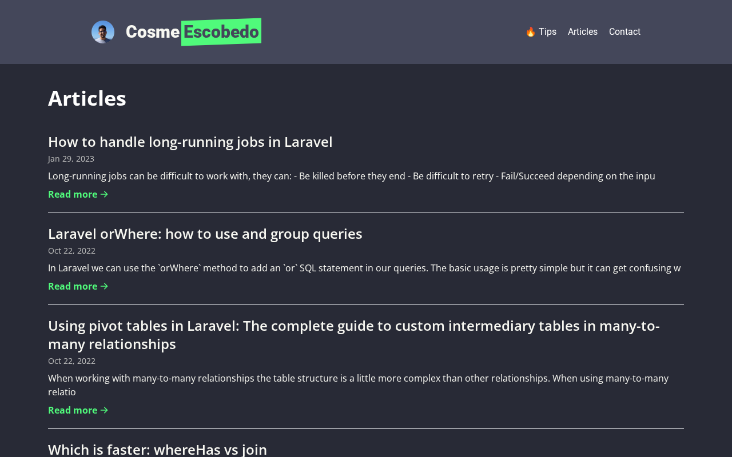Go to the Contact navigation item
Image resolution: width=732 pixels, height=457 pixels.
624,32
